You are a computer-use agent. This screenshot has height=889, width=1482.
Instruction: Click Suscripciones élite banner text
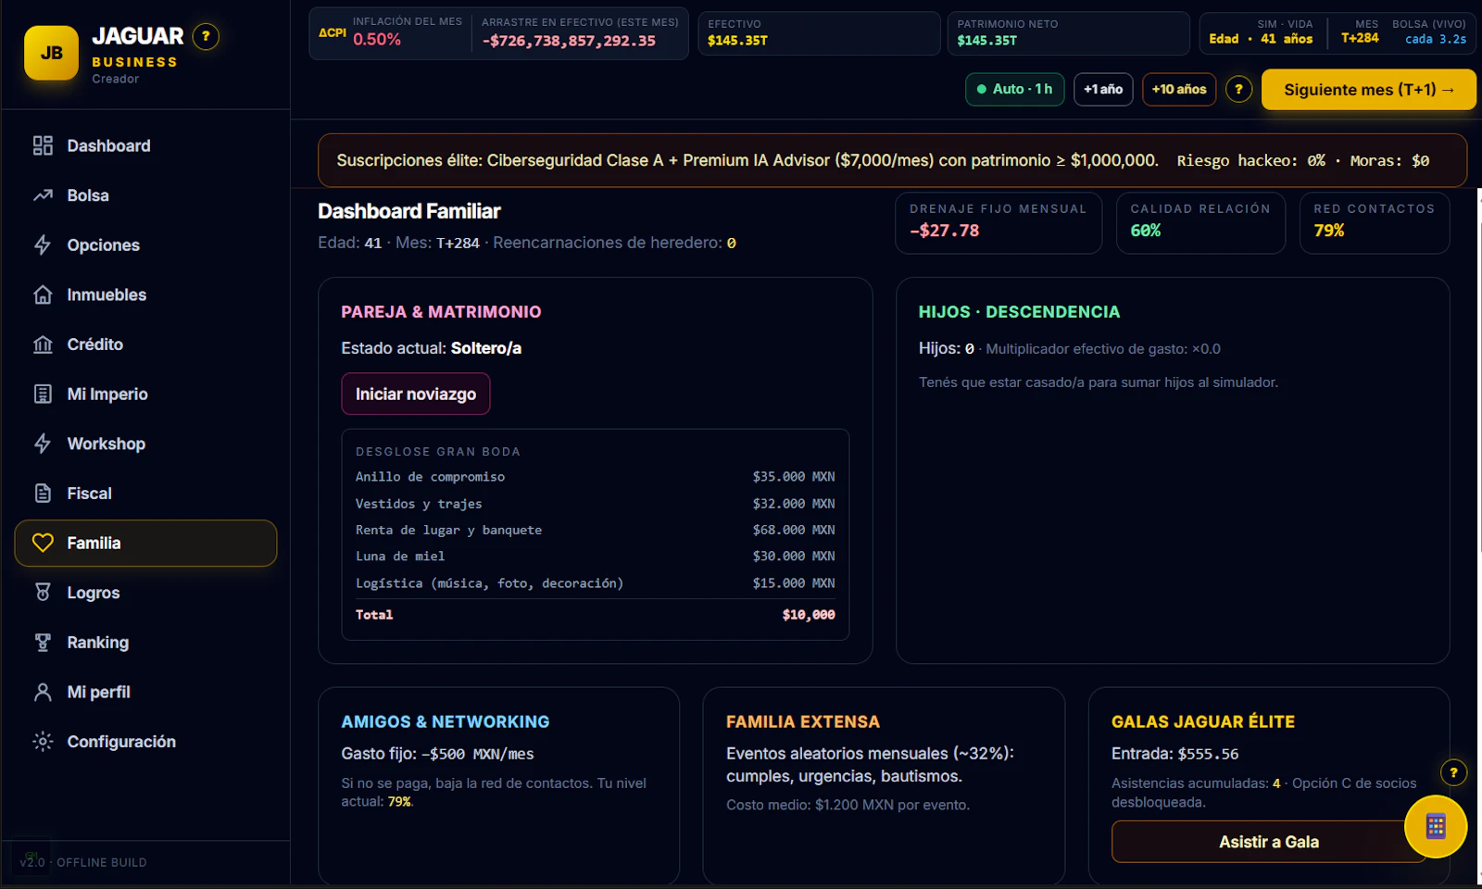coord(747,160)
